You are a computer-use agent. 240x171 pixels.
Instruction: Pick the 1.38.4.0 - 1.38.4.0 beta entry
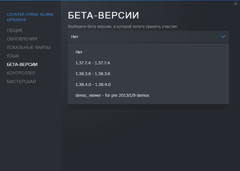148,85
